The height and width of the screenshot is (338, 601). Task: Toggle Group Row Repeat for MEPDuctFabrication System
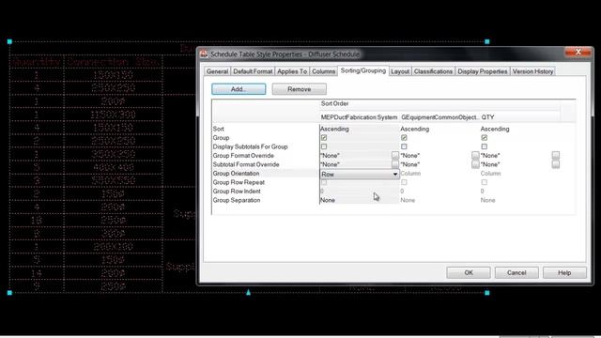(x=324, y=182)
